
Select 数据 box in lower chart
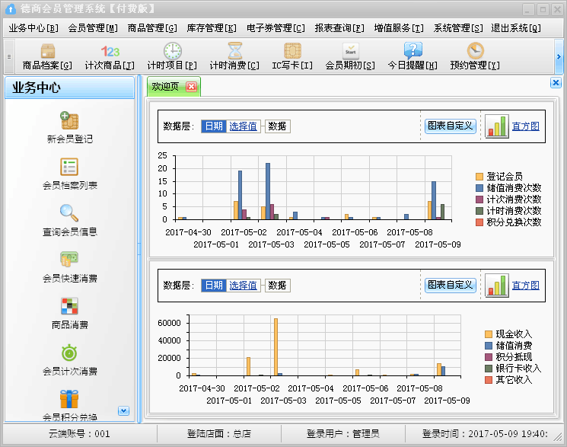[277, 286]
